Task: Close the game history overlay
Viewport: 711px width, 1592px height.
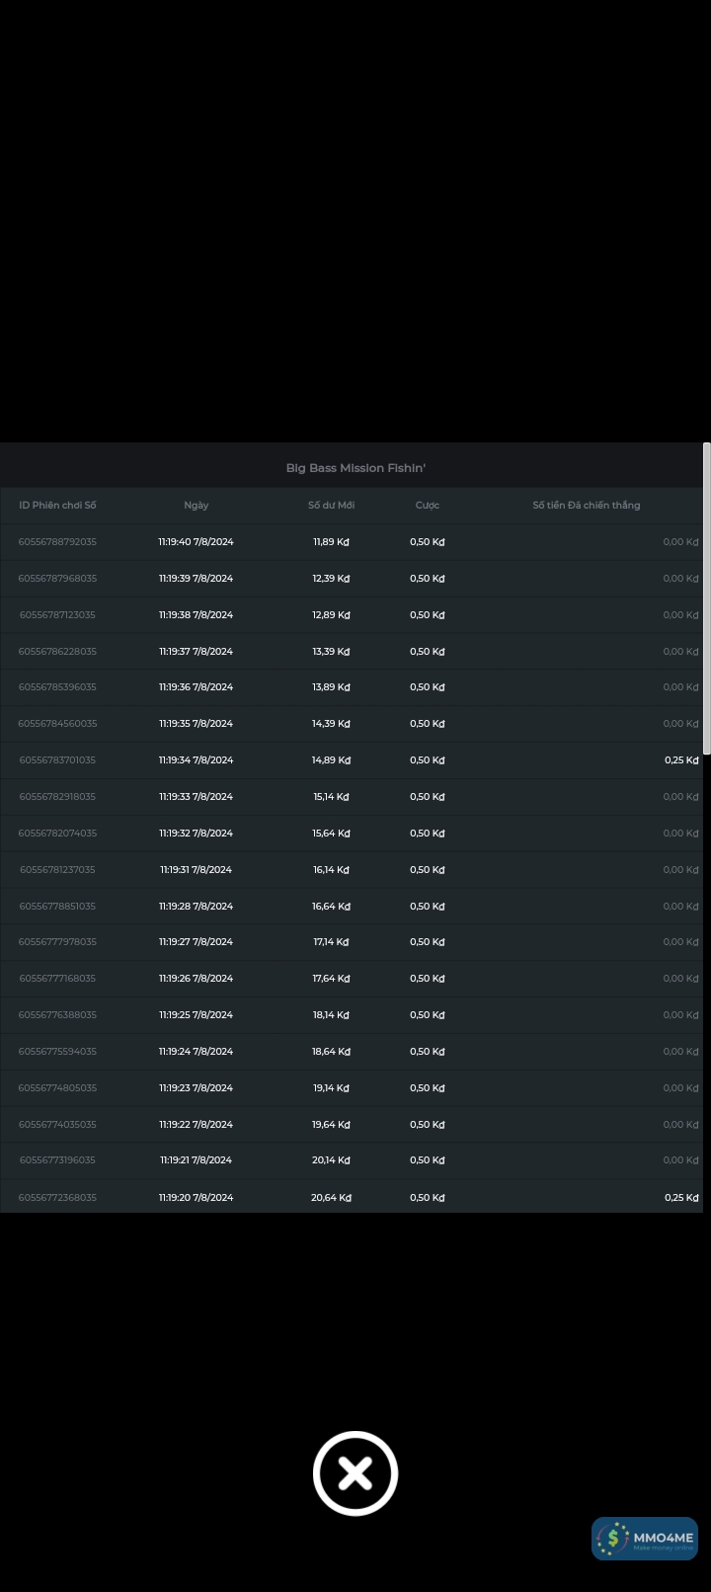Action: click(355, 1473)
